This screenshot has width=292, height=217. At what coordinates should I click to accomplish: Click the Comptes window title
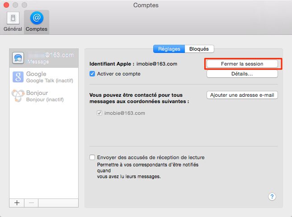146,5
